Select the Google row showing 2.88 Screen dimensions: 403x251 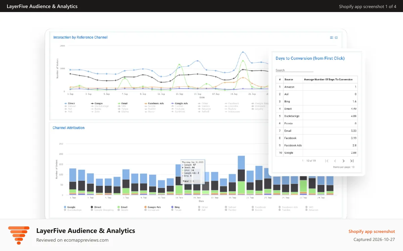tap(317, 153)
